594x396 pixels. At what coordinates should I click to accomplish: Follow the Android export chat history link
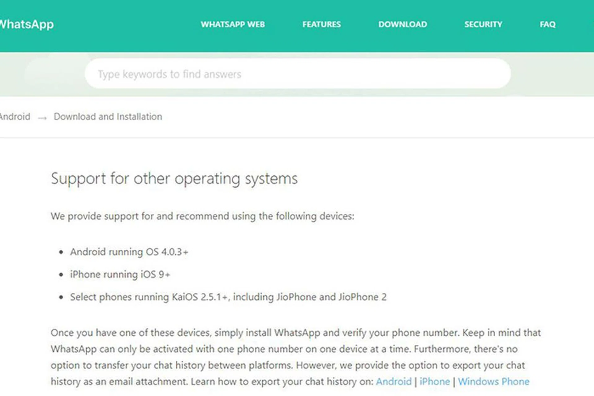pos(394,381)
